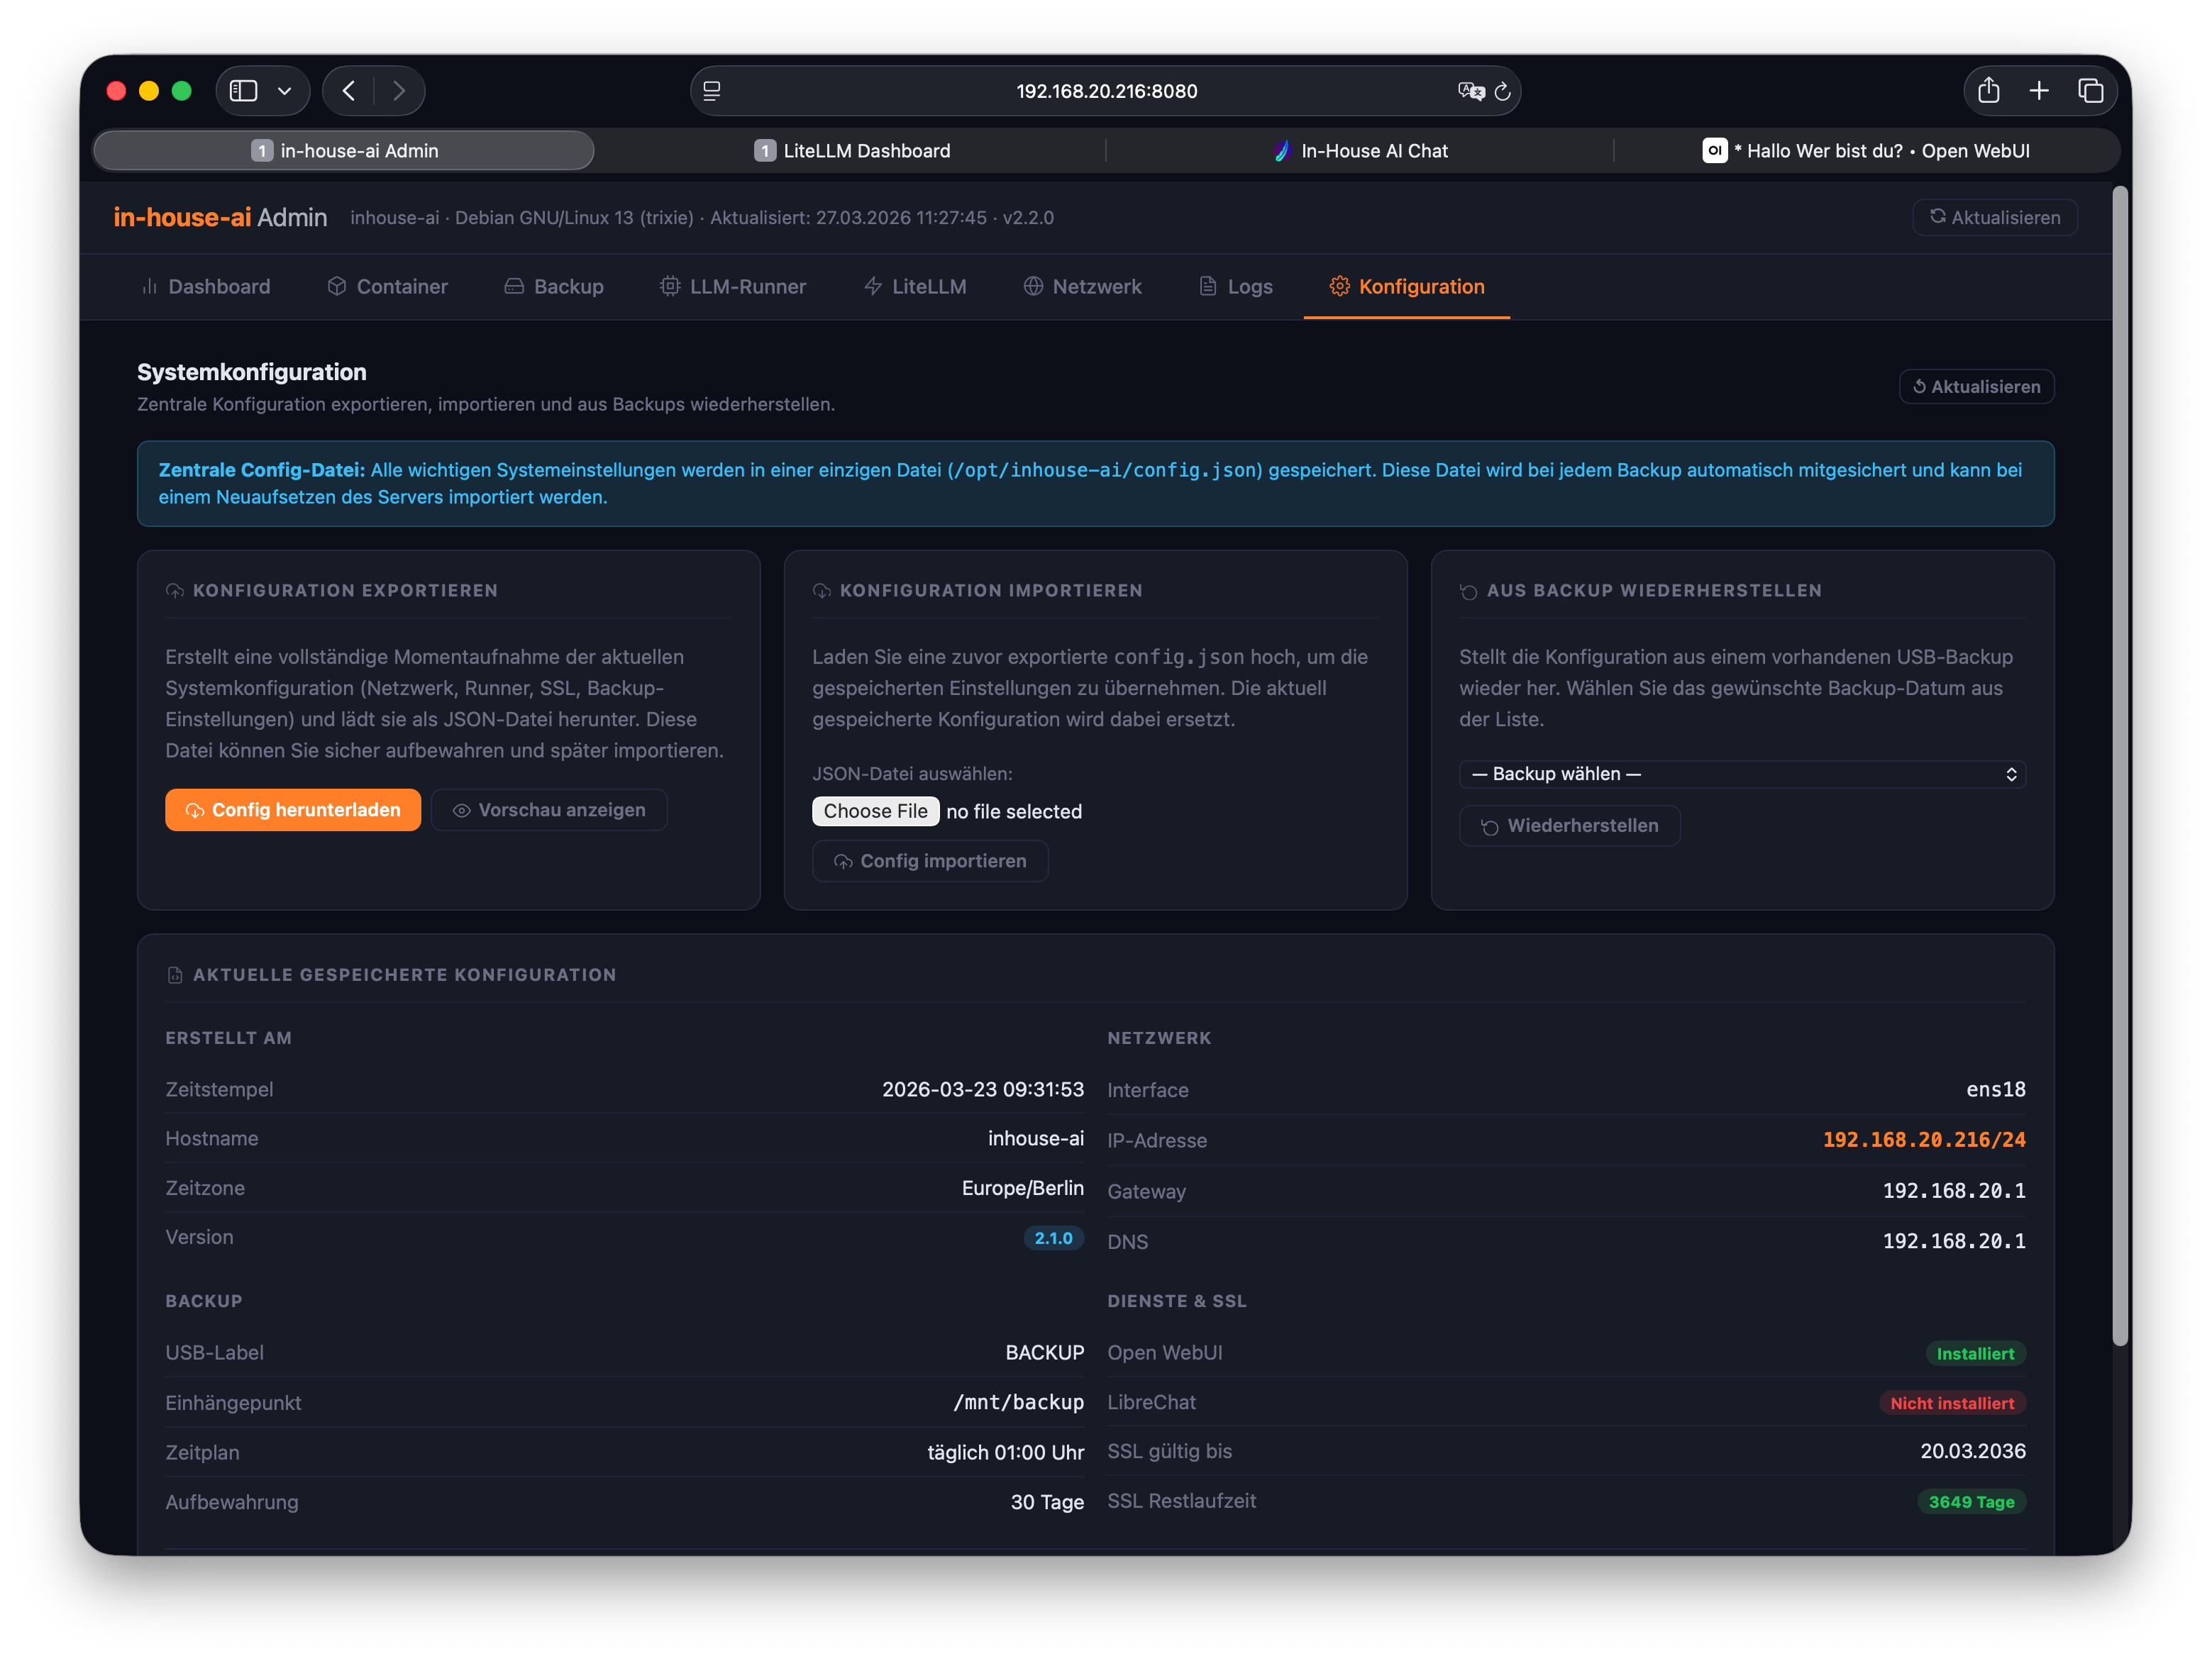This screenshot has height=1661, width=2212.
Task: Click the Config herunterladen button
Action: 293,810
